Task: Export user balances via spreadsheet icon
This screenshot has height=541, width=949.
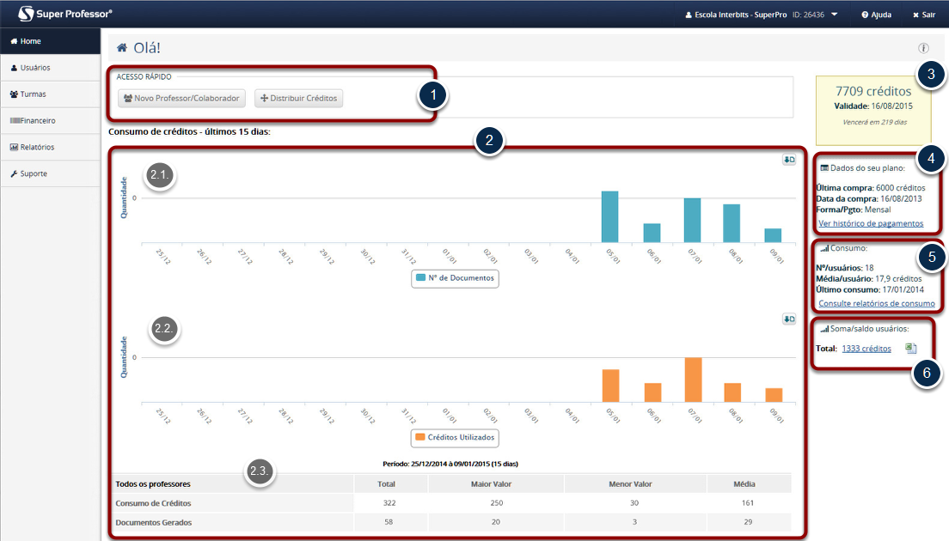Action: coord(911,349)
